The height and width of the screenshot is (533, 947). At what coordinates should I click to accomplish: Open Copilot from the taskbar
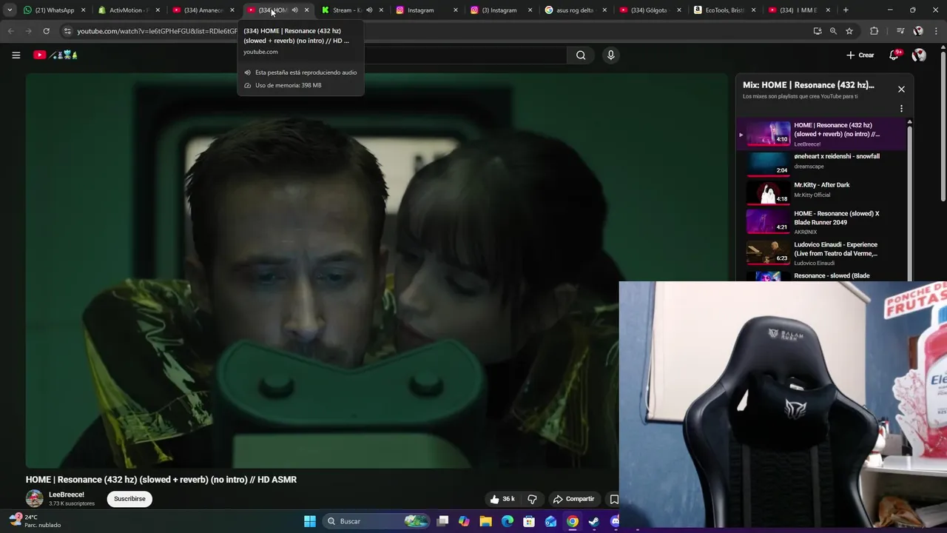(464, 521)
